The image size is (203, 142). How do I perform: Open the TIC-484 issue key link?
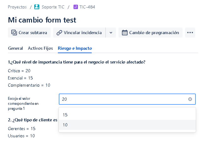click(87, 7)
